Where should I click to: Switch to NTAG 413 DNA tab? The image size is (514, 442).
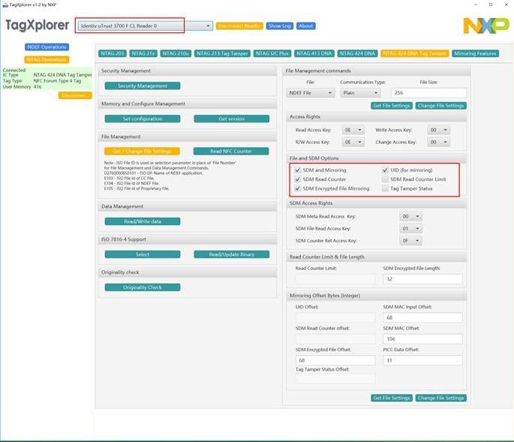coord(314,53)
